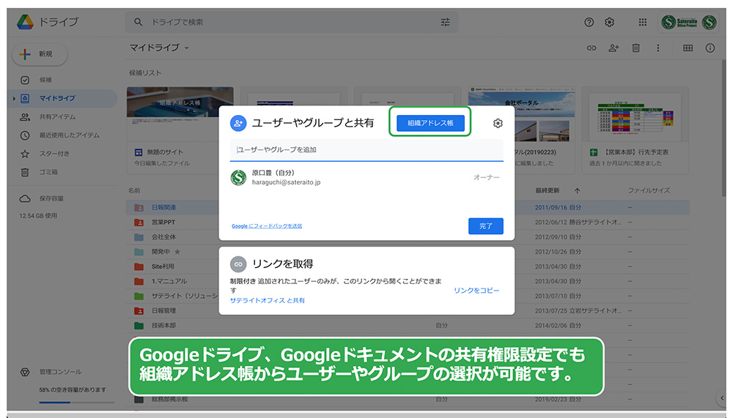
Task: Select スター付き in the sidebar
Action: point(54,154)
